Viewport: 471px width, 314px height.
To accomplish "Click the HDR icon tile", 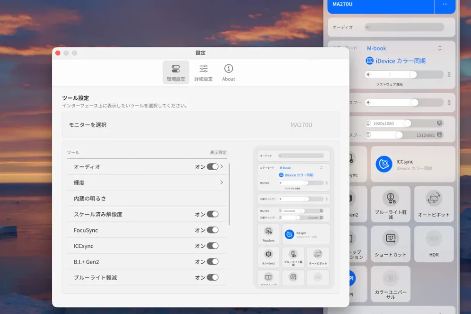I will click(x=433, y=238).
